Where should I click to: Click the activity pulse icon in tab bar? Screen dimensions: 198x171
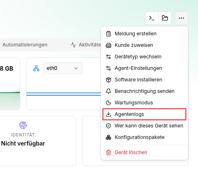[x=73, y=45]
